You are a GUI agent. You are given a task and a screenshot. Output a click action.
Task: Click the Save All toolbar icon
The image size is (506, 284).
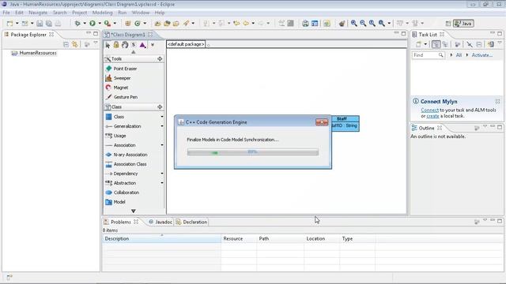tap(49, 23)
